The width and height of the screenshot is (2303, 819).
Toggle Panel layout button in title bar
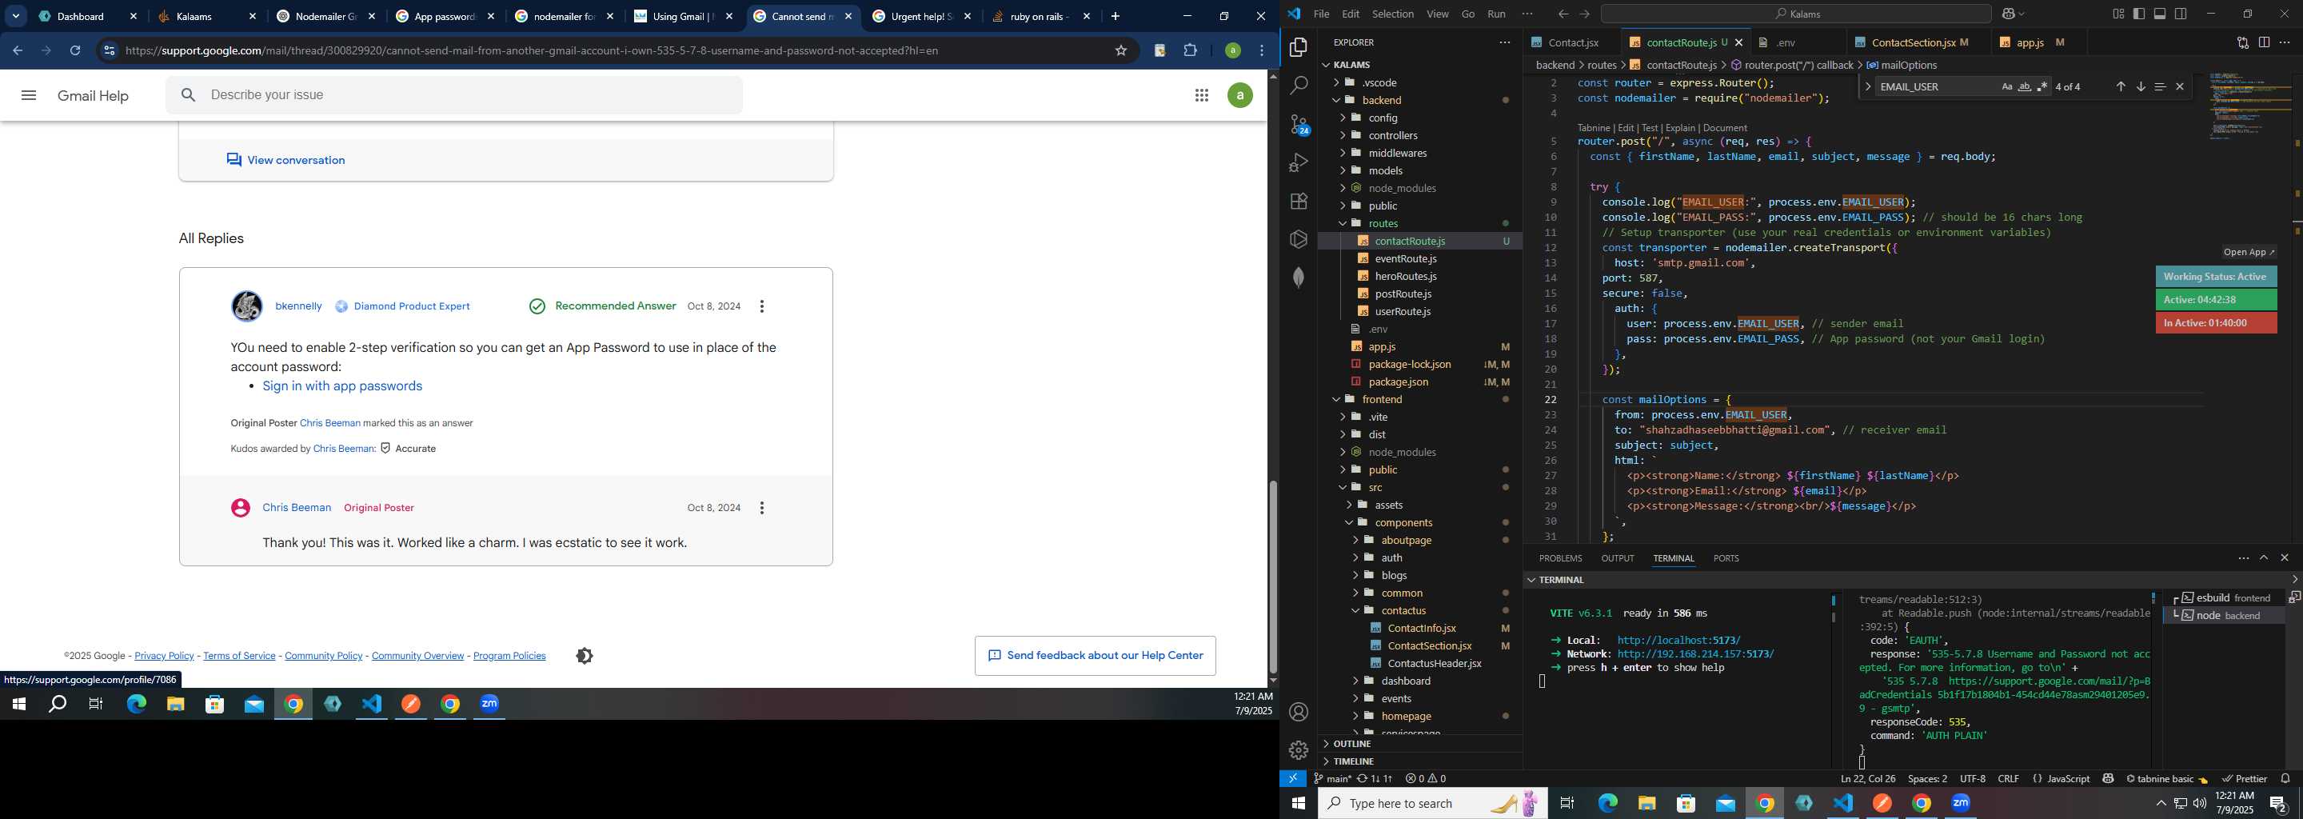(x=2160, y=14)
